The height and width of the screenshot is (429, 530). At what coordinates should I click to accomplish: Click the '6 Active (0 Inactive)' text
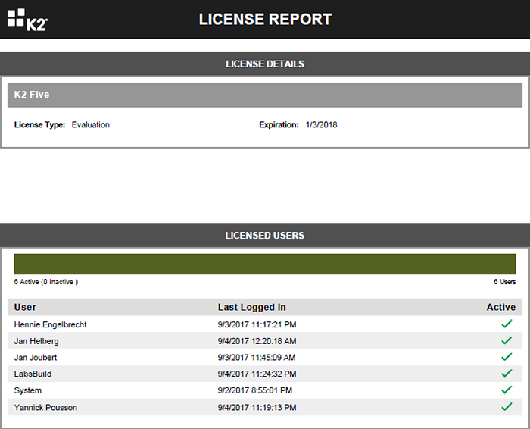46,282
